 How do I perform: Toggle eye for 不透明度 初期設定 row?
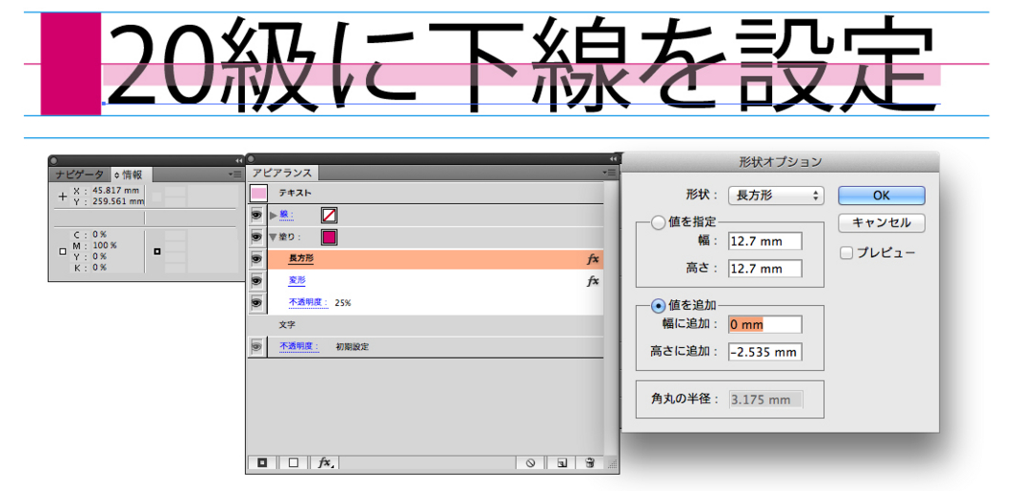pyautogui.click(x=257, y=347)
